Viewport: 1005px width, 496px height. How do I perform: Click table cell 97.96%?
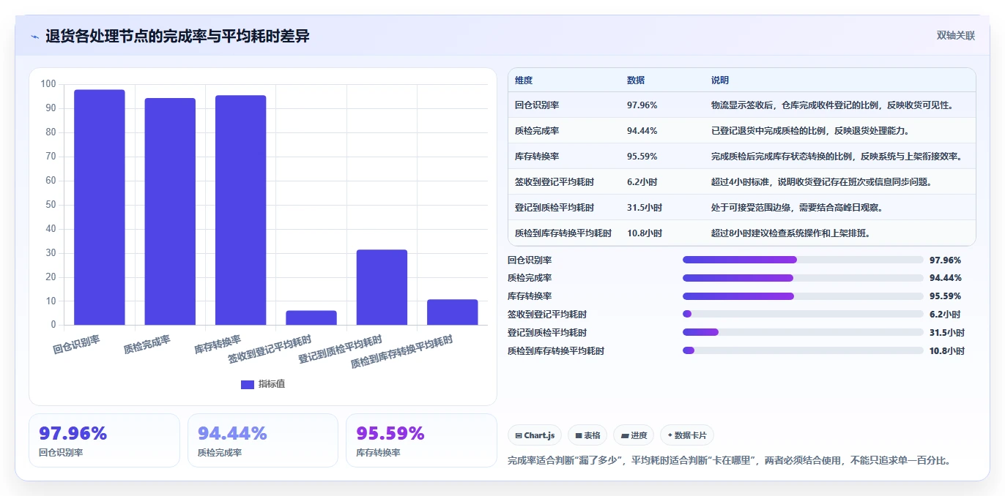click(x=642, y=105)
